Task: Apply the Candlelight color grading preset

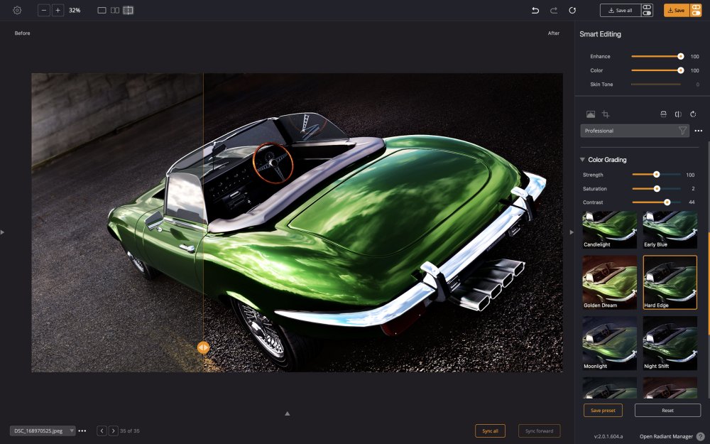Action: coord(609,230)
